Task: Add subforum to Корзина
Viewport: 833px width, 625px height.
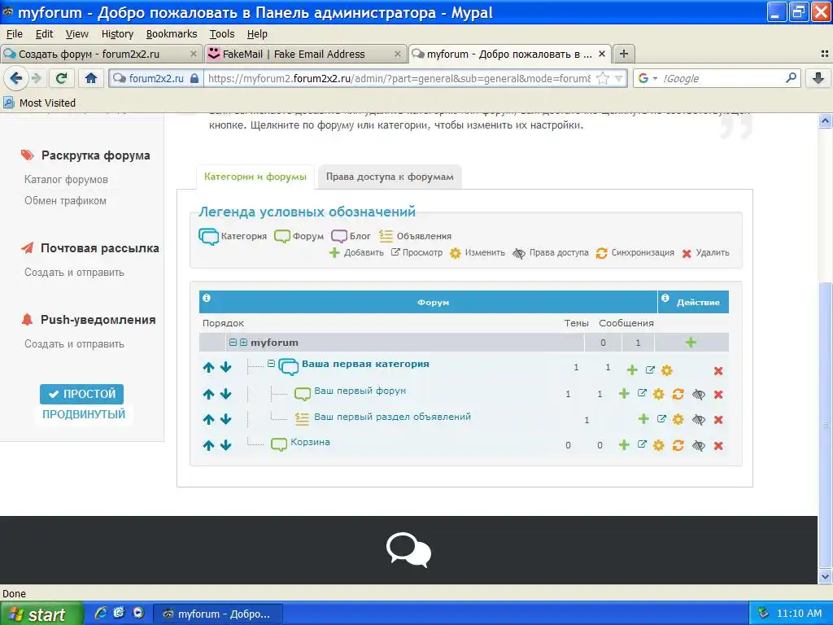Action: click(x=624, y=445)
